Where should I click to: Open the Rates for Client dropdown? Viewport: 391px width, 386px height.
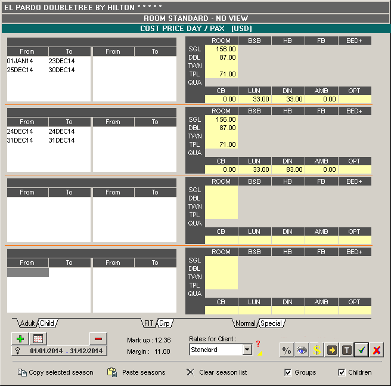coord(247,350)
